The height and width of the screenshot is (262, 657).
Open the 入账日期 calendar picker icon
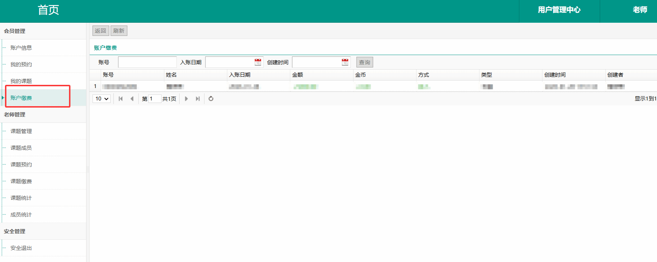[x=258, y=62]
